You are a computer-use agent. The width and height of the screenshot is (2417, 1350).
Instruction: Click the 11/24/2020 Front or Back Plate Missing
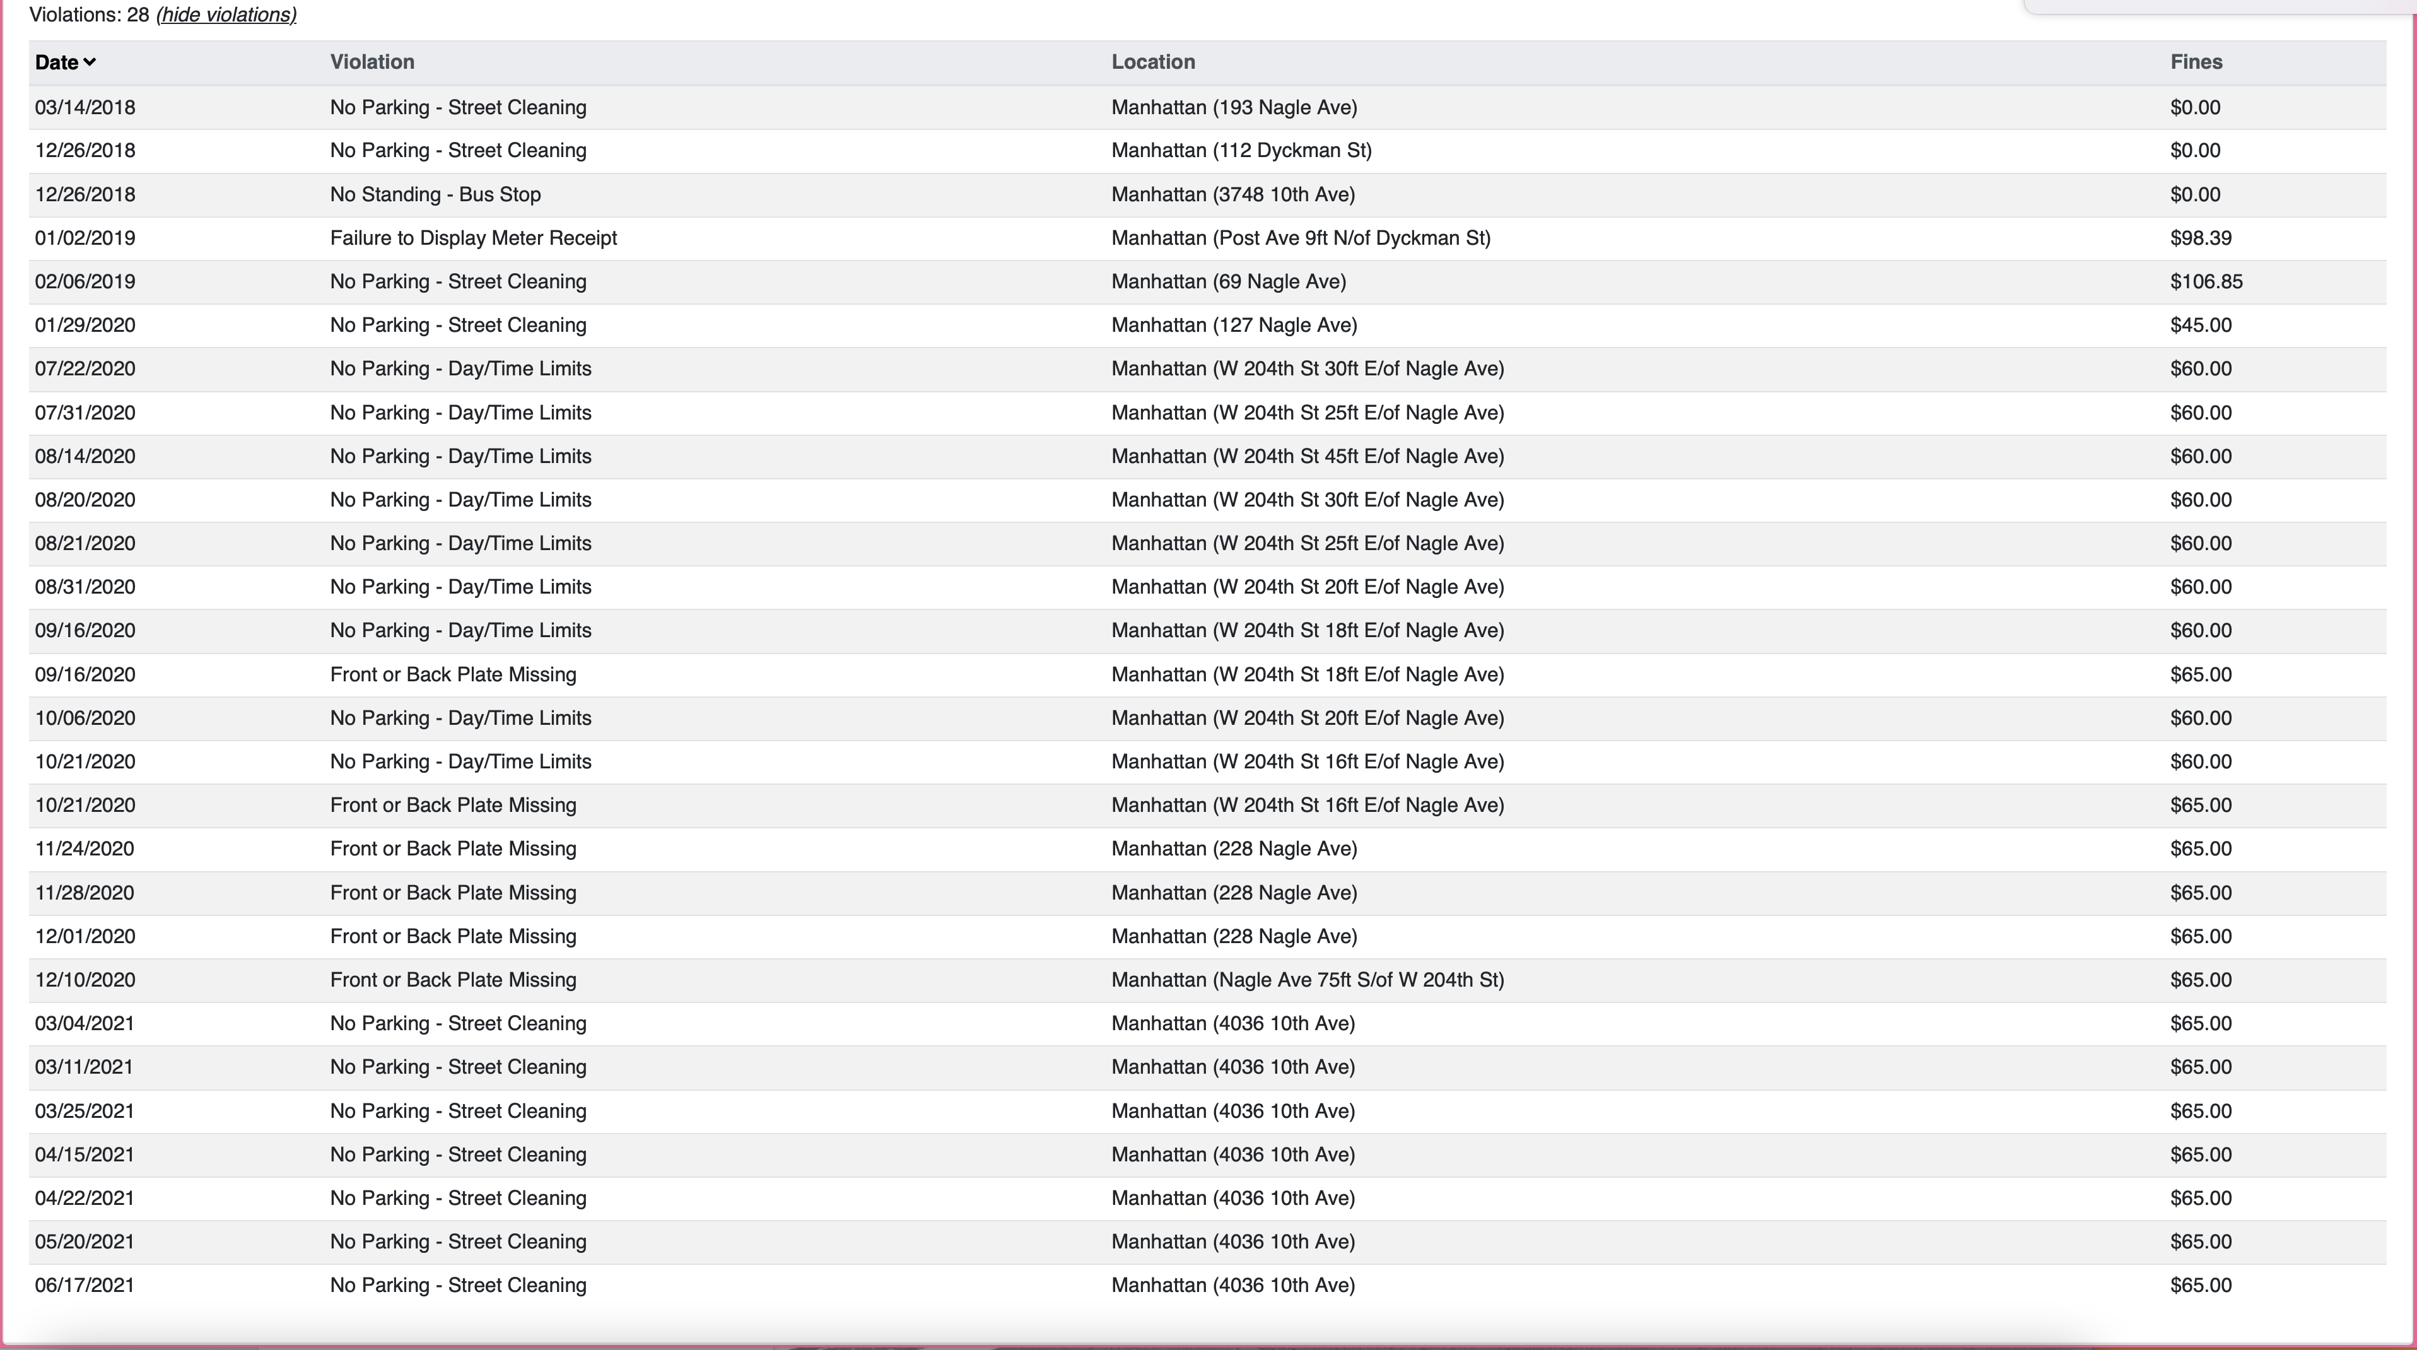click(452, 849)
